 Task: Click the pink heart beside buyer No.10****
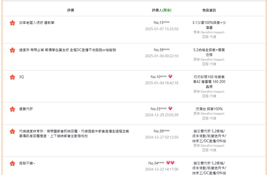(x=170, y=76)
